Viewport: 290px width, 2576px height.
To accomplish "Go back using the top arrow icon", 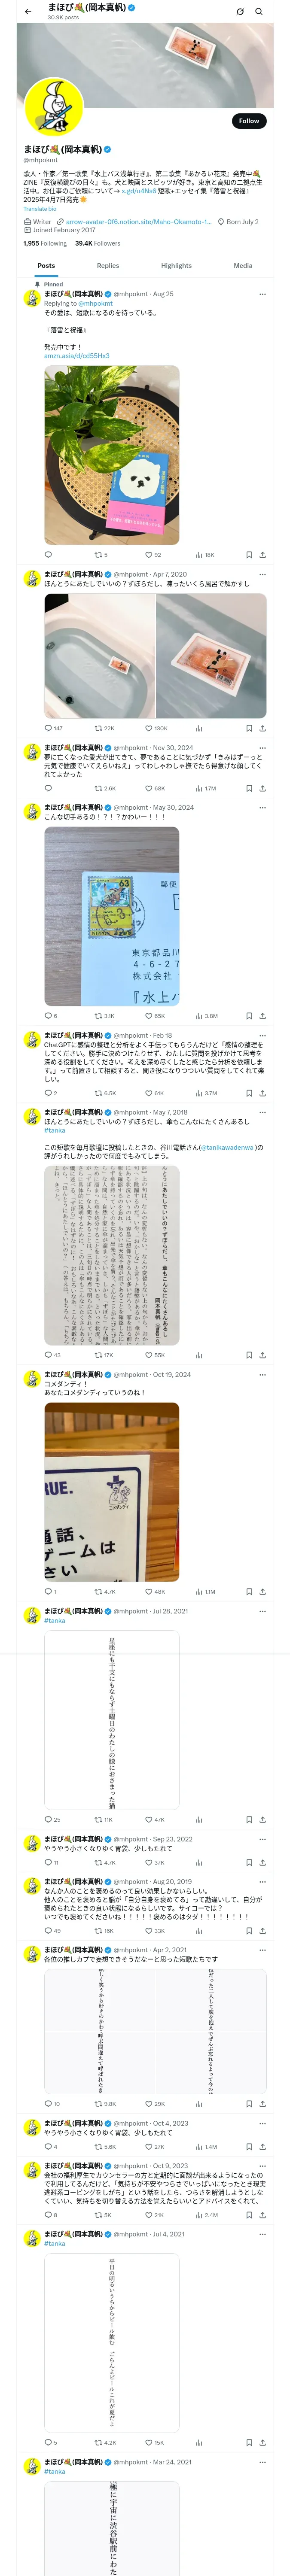I will pyautogui.click(x=28, y=12).
